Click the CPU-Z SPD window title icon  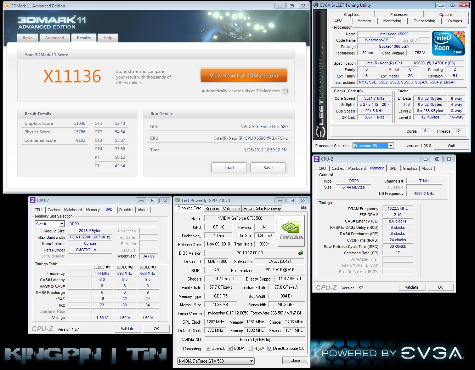click(33, 200)
